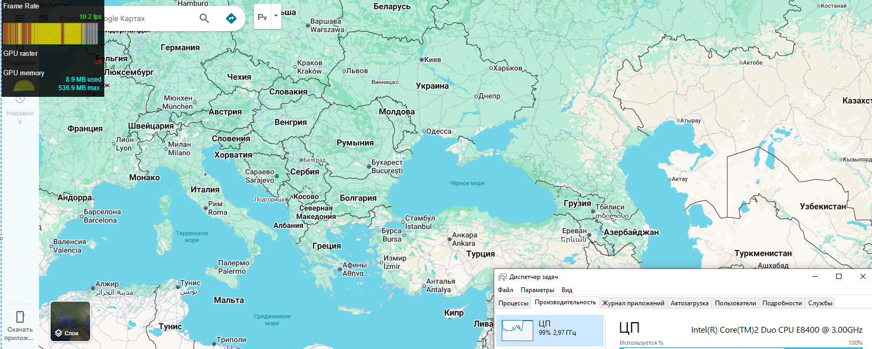The image size is (872, 349).
Task: Select the ЦП 99% performance item
Action: pyautogui.click(x=550, y=330)
